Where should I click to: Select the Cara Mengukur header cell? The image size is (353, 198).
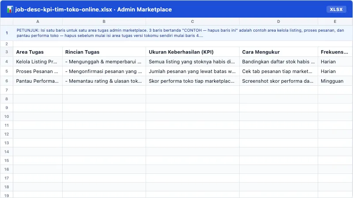[x=278, y=52]
